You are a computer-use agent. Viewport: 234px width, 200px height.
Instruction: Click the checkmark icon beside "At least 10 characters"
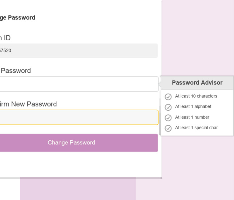tap(168, 97)
